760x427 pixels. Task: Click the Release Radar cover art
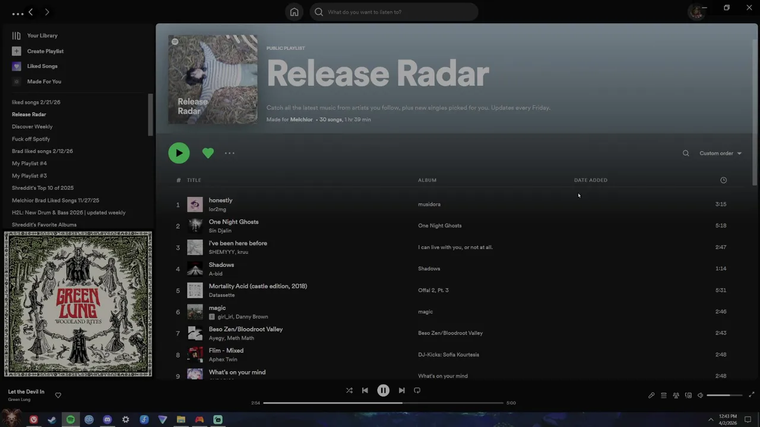click(x=213, y=79)
